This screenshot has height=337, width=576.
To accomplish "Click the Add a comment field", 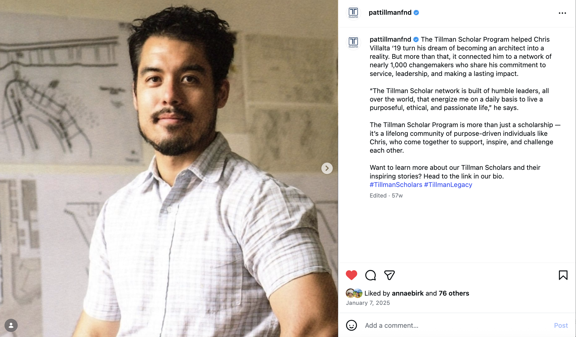I will (x=457, y=325).
